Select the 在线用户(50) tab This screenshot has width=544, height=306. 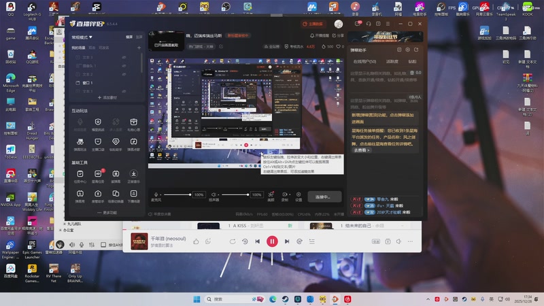pos(364,61)
